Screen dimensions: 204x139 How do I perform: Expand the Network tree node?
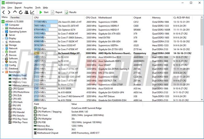click(3, 49)
